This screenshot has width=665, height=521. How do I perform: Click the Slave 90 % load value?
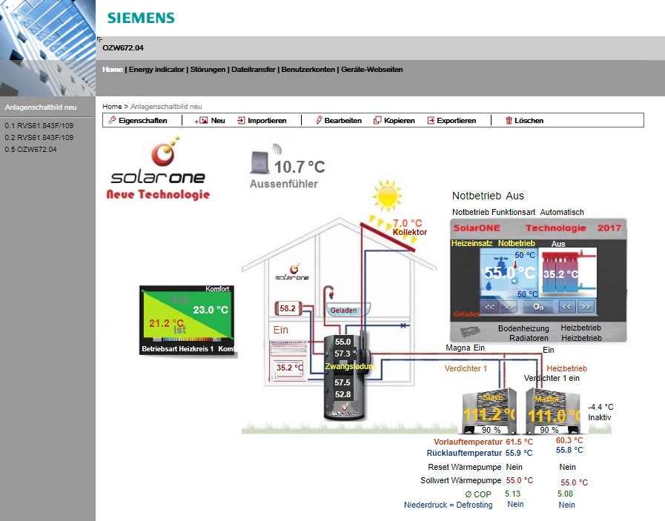(x=491, y=430)
